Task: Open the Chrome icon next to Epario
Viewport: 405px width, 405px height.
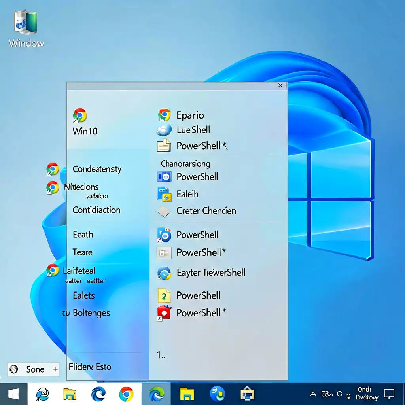Action: (164, 115)
